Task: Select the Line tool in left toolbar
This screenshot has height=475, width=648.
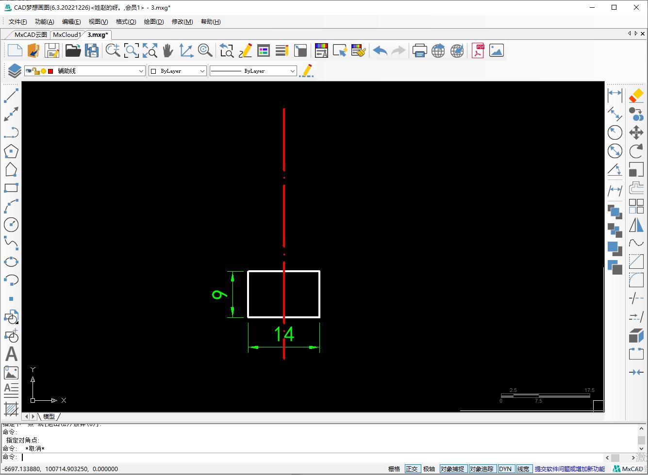Action: click(x=11, y=96)
